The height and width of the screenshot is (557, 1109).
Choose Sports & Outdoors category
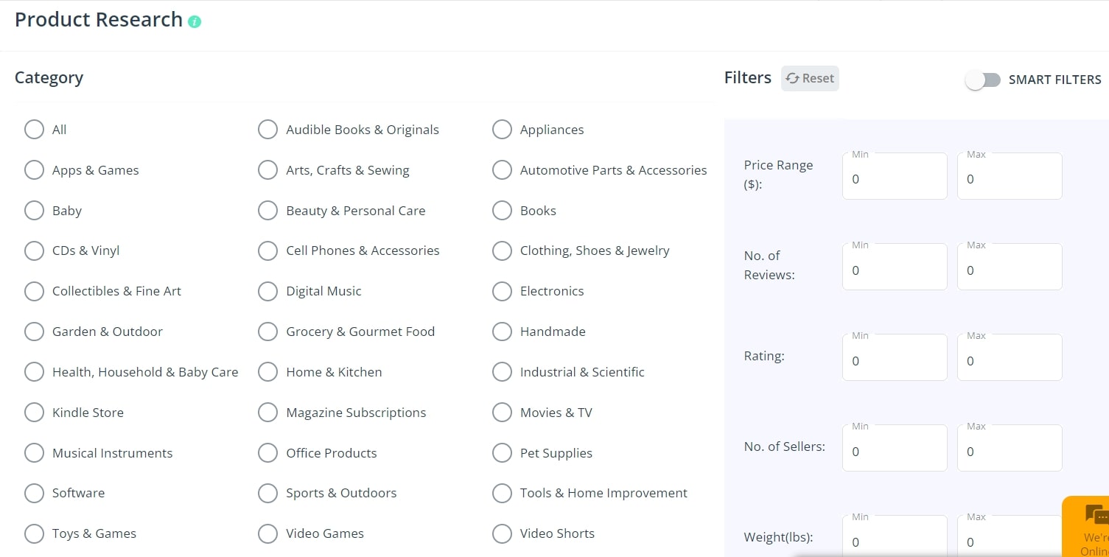click(267, 493)
